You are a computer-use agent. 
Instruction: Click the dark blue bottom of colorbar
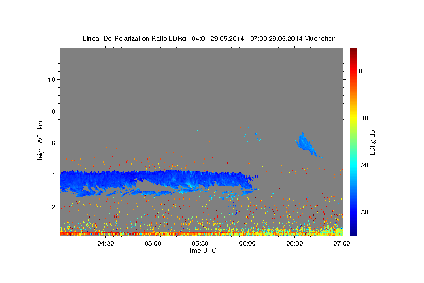(x=353, y=232)
